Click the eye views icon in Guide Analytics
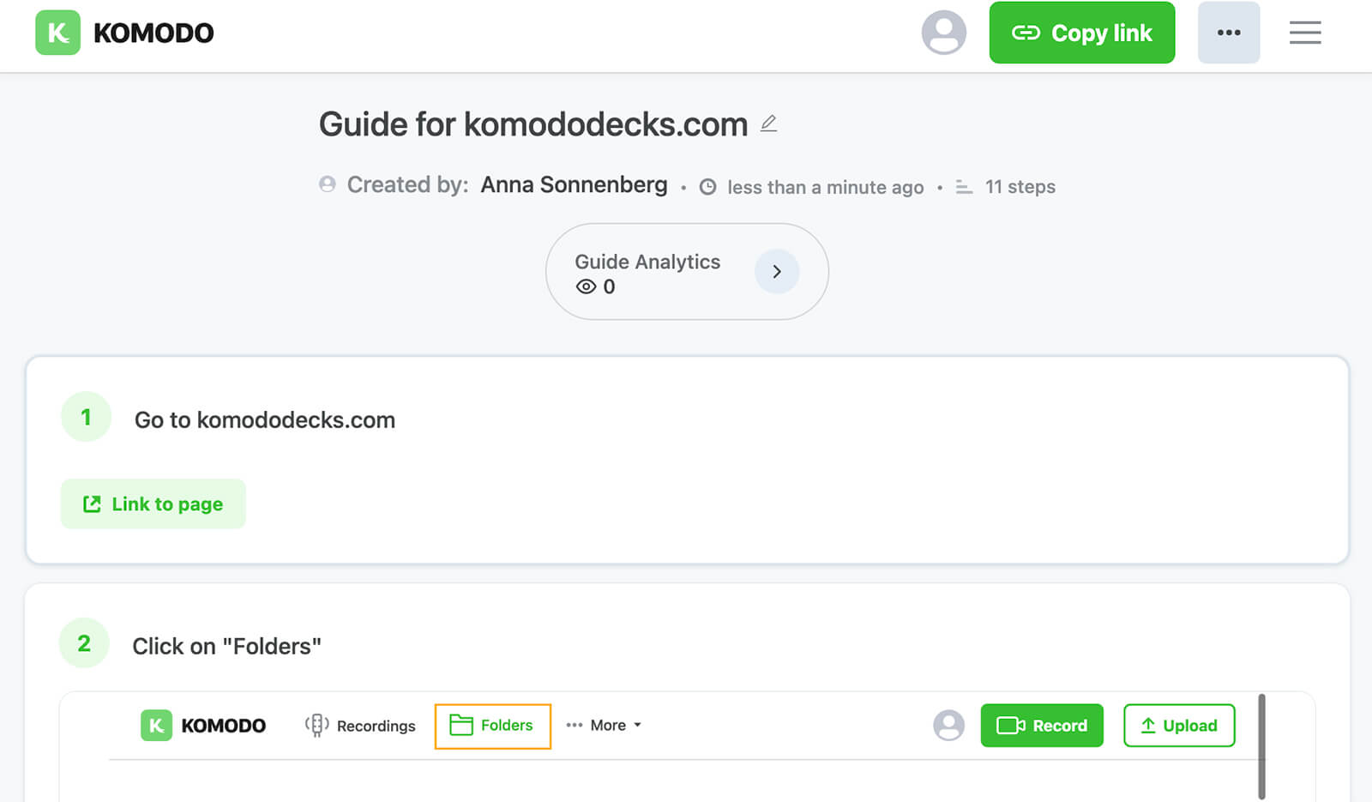Screen dimensions: 1372x802 [586, 286]
